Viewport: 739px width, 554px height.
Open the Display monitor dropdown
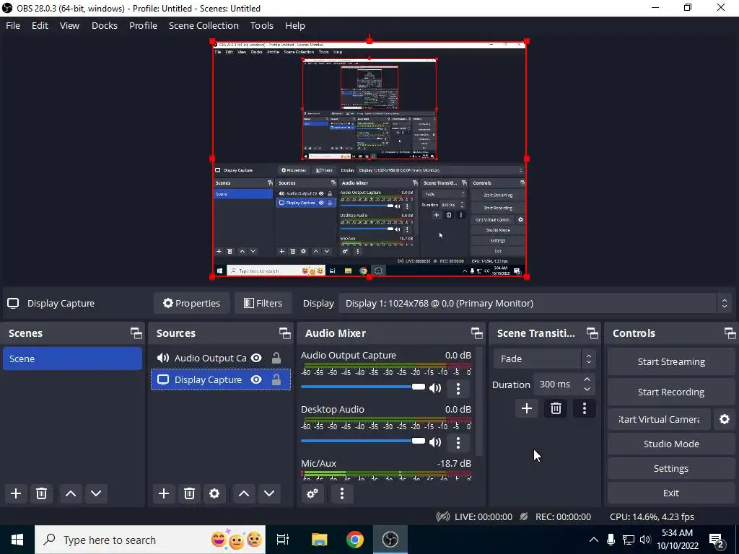535,304
